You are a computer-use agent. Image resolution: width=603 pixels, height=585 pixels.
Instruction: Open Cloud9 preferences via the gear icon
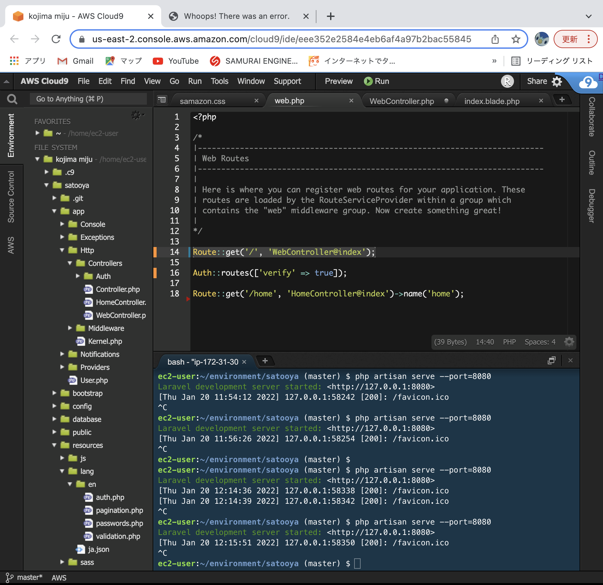pyautogui.click(x=557, y=81)
